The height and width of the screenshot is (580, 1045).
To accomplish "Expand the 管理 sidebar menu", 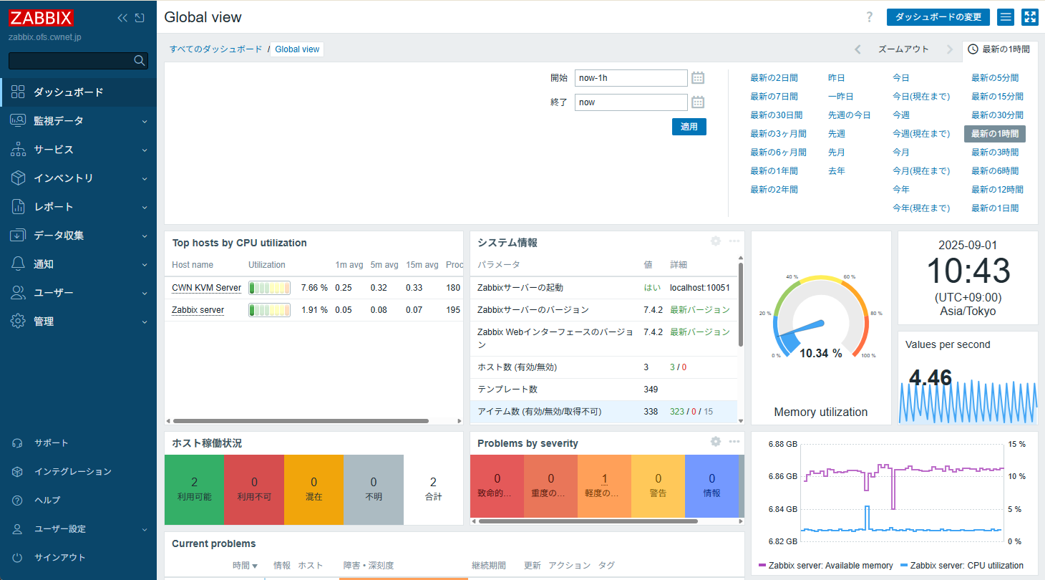I will (78, 322).
